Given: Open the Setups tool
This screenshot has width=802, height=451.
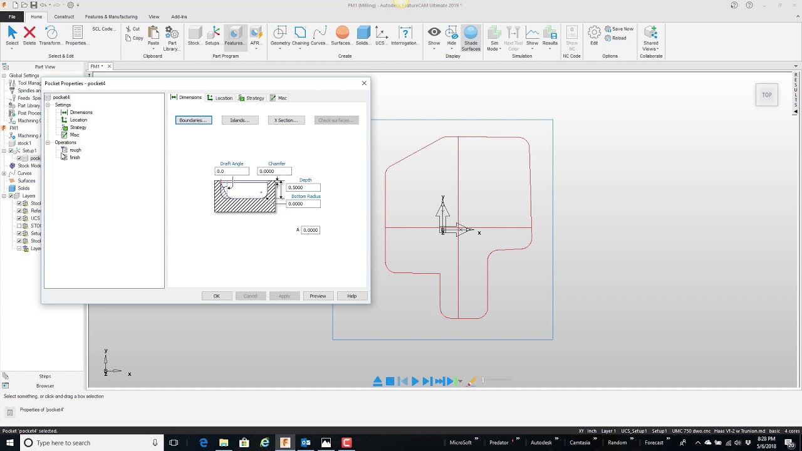Looking at the screenshot, I should pos(212,36).
